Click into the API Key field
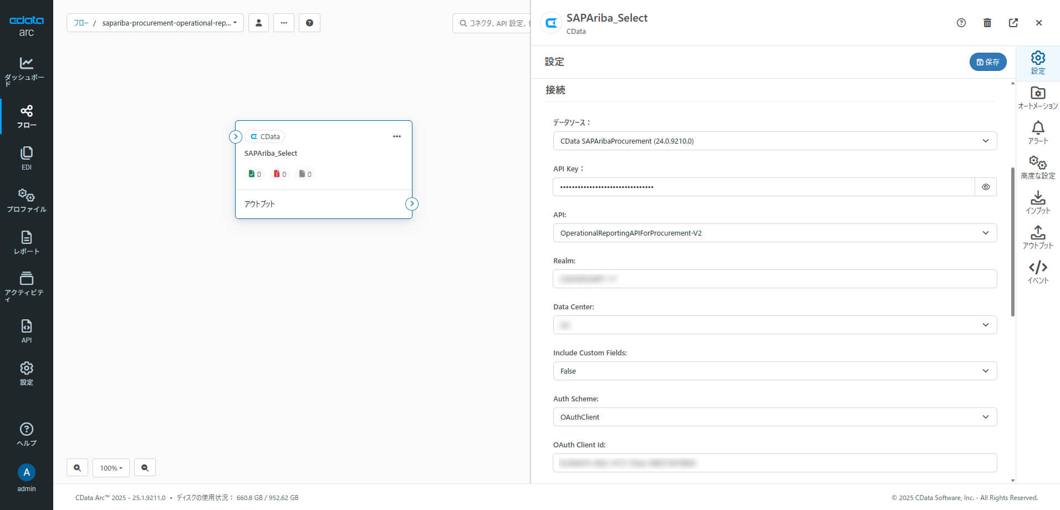 click(x=763, y=187)
